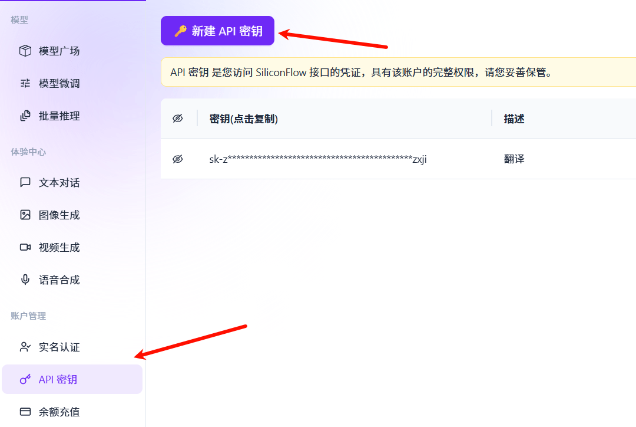Open 模型微调 via its sliders icon
636x427 pixels.
click(25, 83)
